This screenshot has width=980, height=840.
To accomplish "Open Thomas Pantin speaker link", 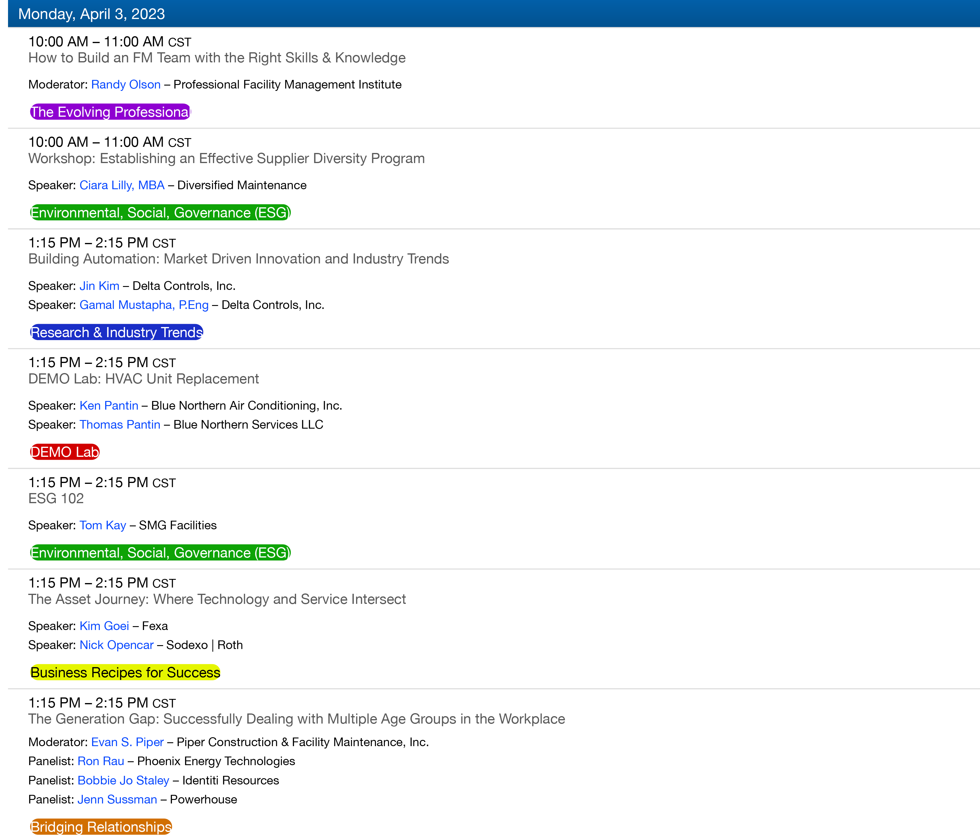I will coord(120,425).
